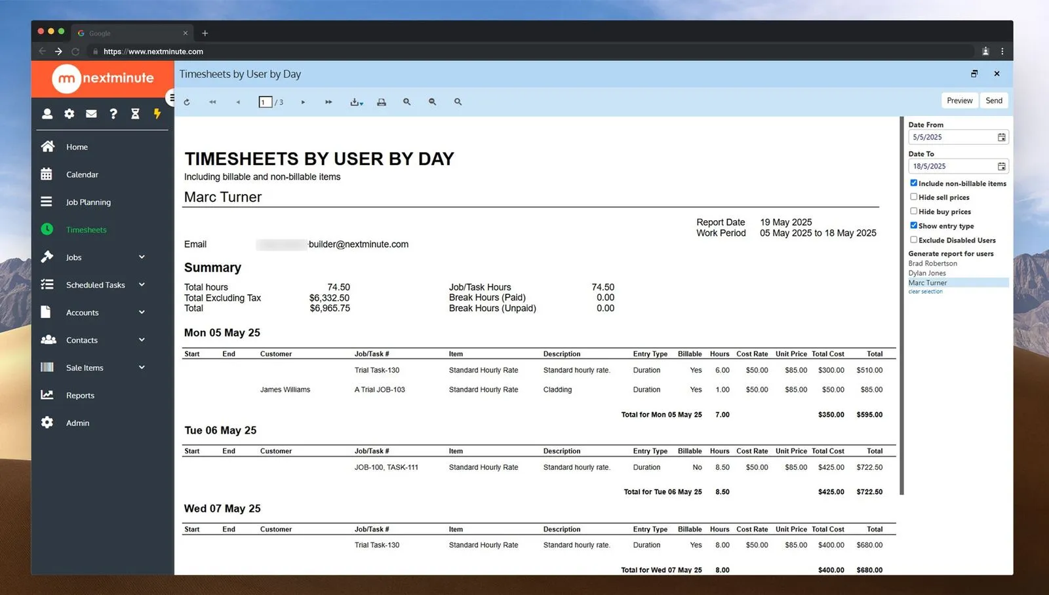The height and width of the screenshot is (595, 1049).
Task: Open the Reports section
Action: tap(80, 395)
